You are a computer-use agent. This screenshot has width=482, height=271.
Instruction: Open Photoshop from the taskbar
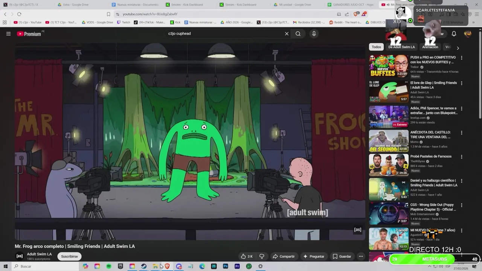226,266
